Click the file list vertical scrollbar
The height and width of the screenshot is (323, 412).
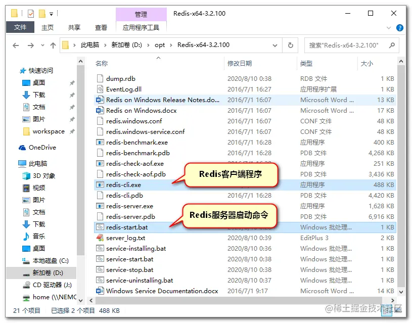click(x=401, y=176)
